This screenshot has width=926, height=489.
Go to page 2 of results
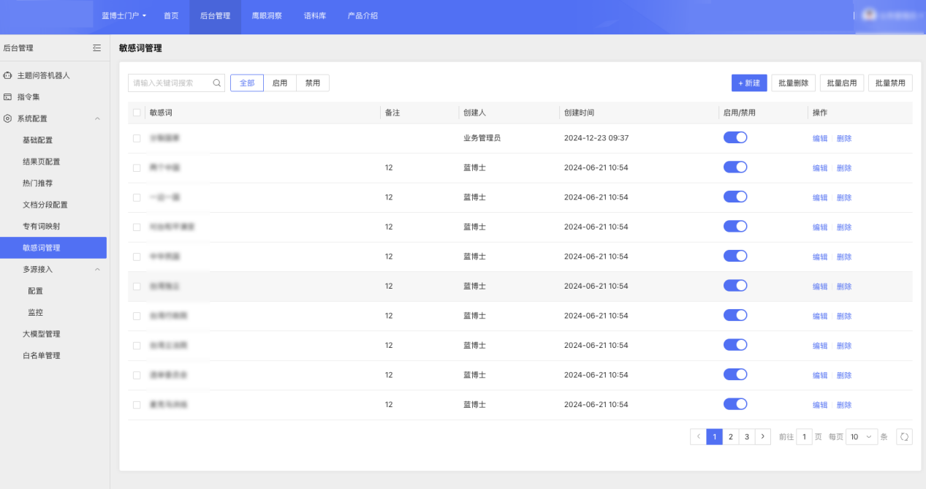[x=730, y=437]
